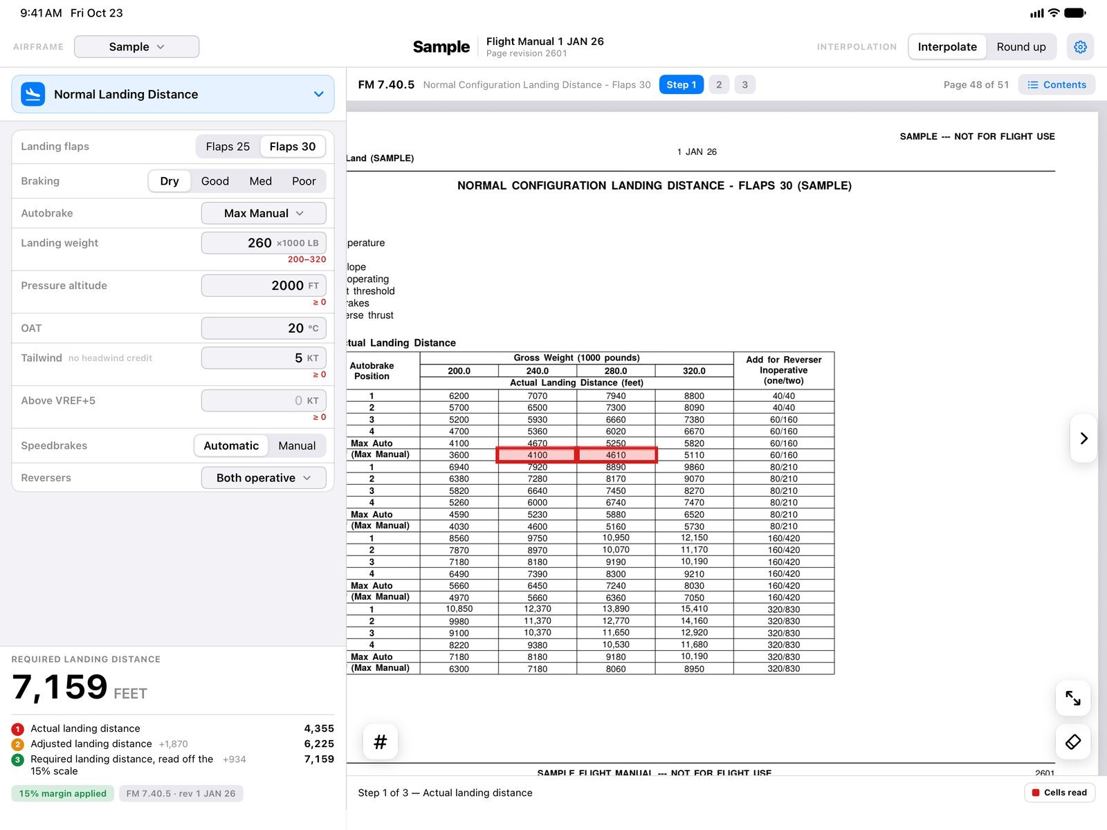The width and height of the screenshot is (1107, 830).
Task: Expand manual page to full screen
Action: coord(1073,699)
